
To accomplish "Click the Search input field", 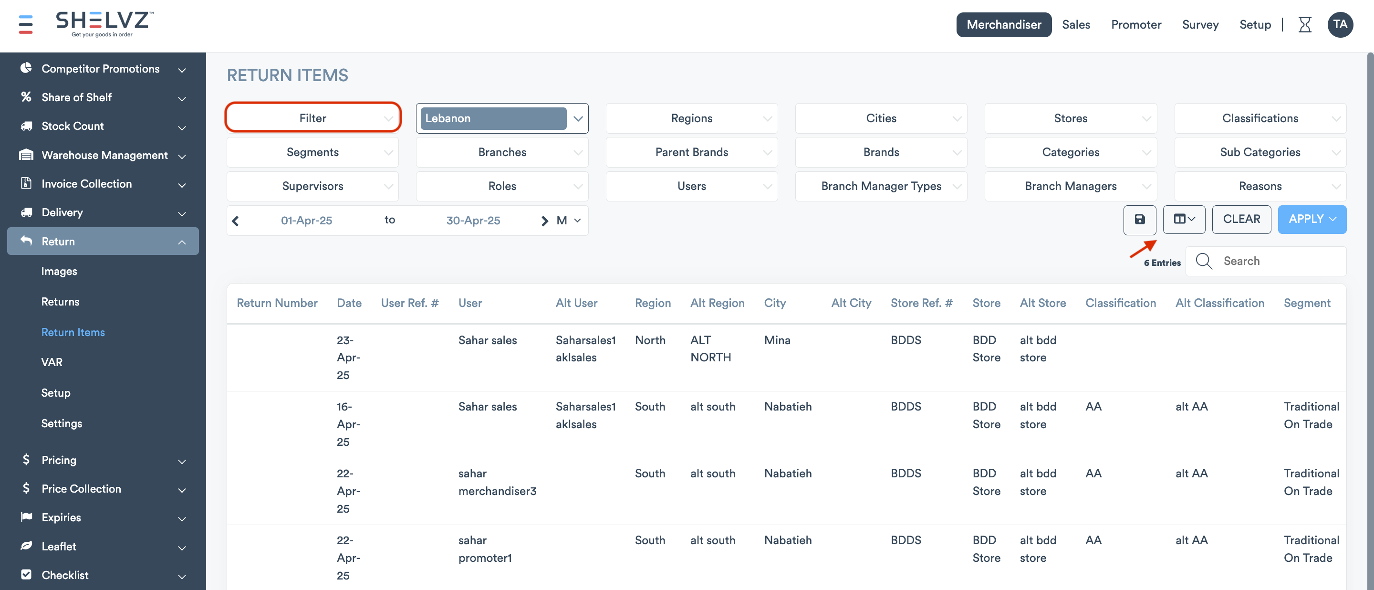I will click(x=1280, y=262).
